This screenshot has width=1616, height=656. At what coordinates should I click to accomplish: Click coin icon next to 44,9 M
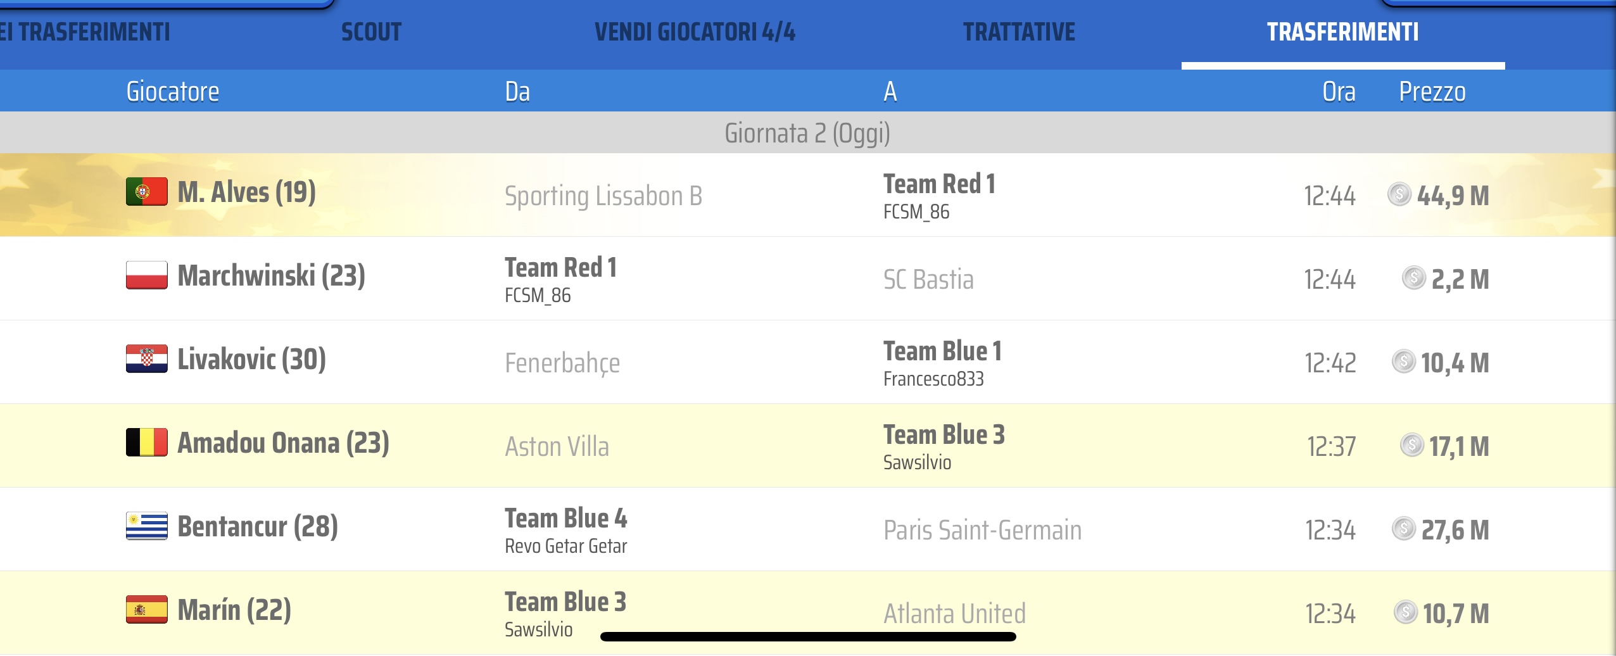[1399, 194]
